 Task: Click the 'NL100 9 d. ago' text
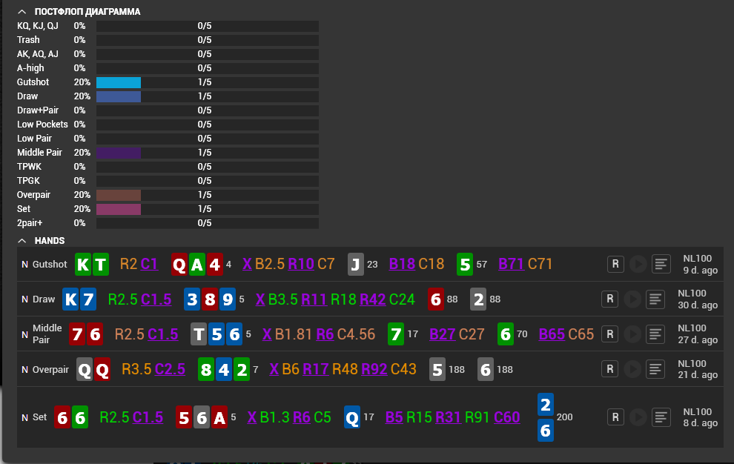coord(701,264)
